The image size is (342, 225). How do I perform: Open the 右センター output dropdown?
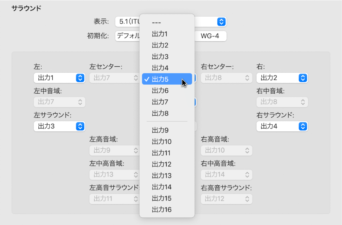(x=226, y=78)
